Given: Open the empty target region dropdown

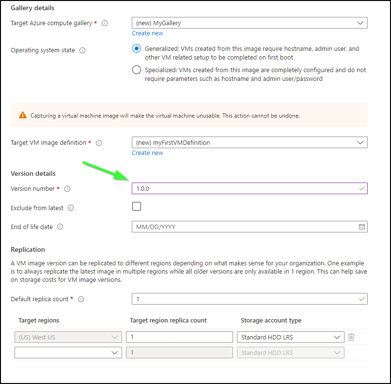Looking at the screenshot, I should 68,353.
